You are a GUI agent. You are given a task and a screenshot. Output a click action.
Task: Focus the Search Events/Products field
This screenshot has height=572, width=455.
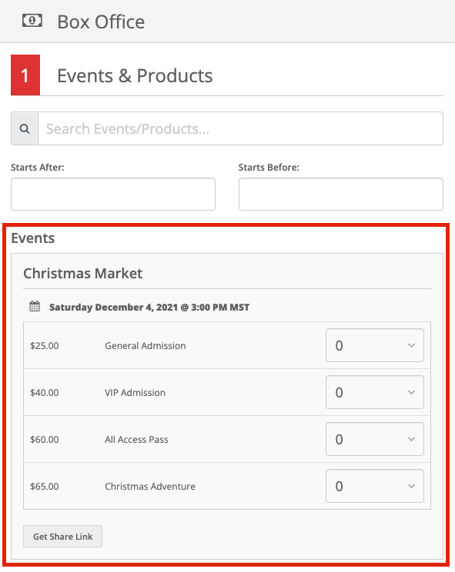tap(241, 128)
